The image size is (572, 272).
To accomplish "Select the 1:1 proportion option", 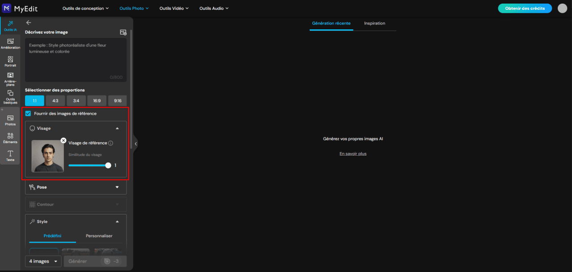I will coord(34,101).
